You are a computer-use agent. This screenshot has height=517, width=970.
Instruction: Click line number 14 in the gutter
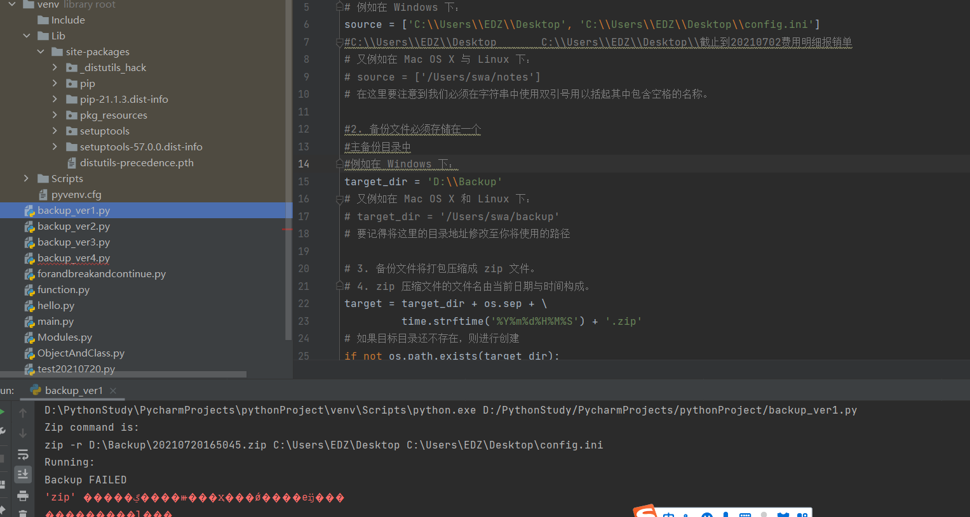tap(304, 164)
